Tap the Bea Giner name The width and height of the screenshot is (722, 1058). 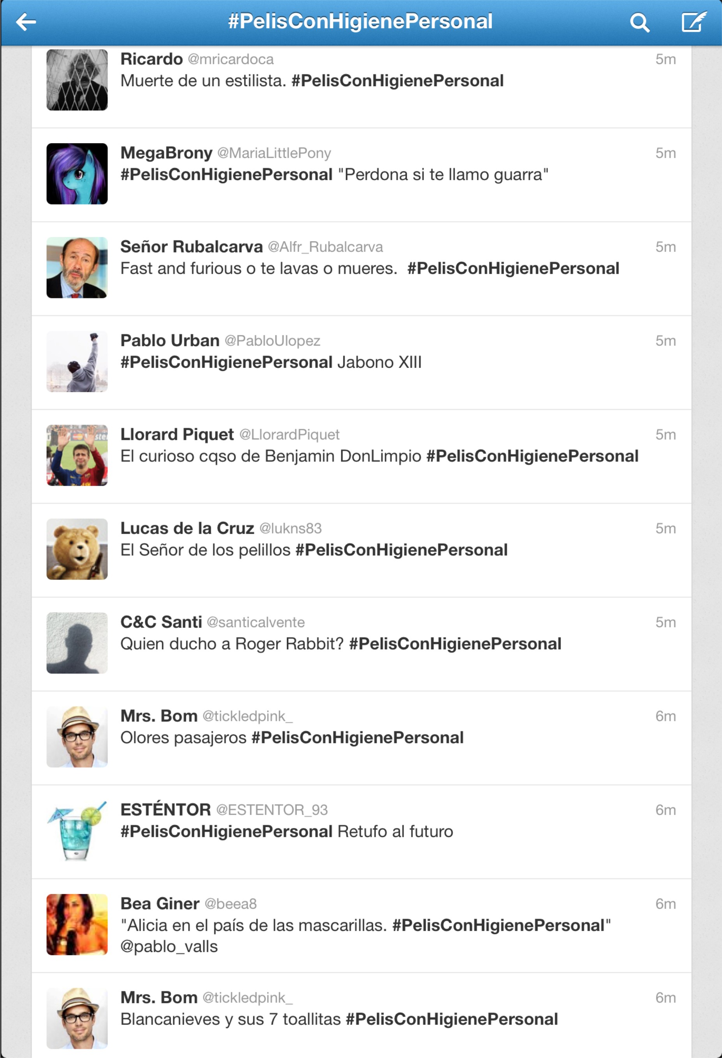tap(160, 903)
